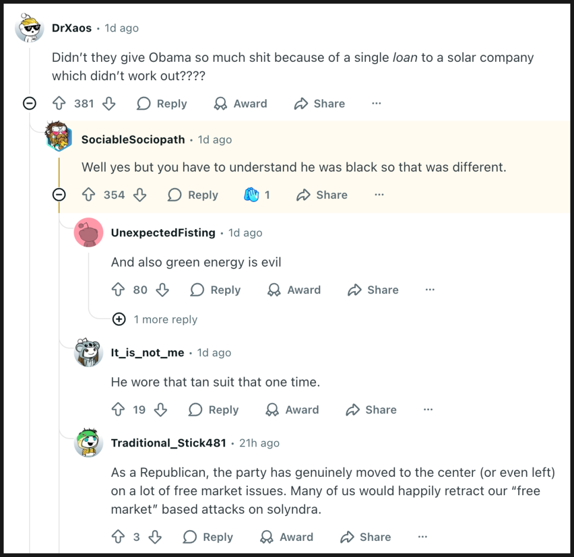Downvote DrXaos's comment with 381 votes
The width and height of the screenshot is (574, 557).
coord(109,103)
